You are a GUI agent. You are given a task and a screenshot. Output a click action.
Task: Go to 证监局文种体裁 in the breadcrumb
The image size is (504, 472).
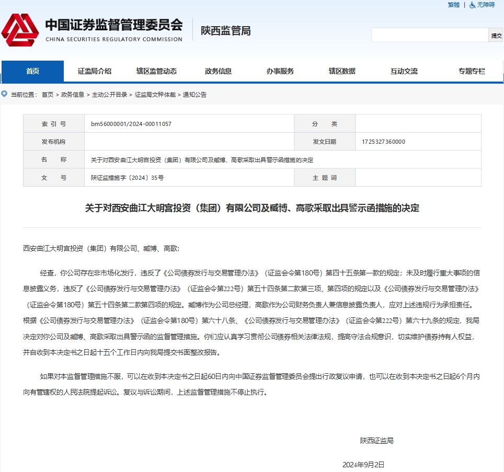[x=155, y=95]
